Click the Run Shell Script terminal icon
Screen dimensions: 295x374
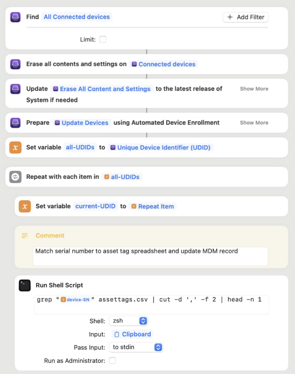pos(24,285)
